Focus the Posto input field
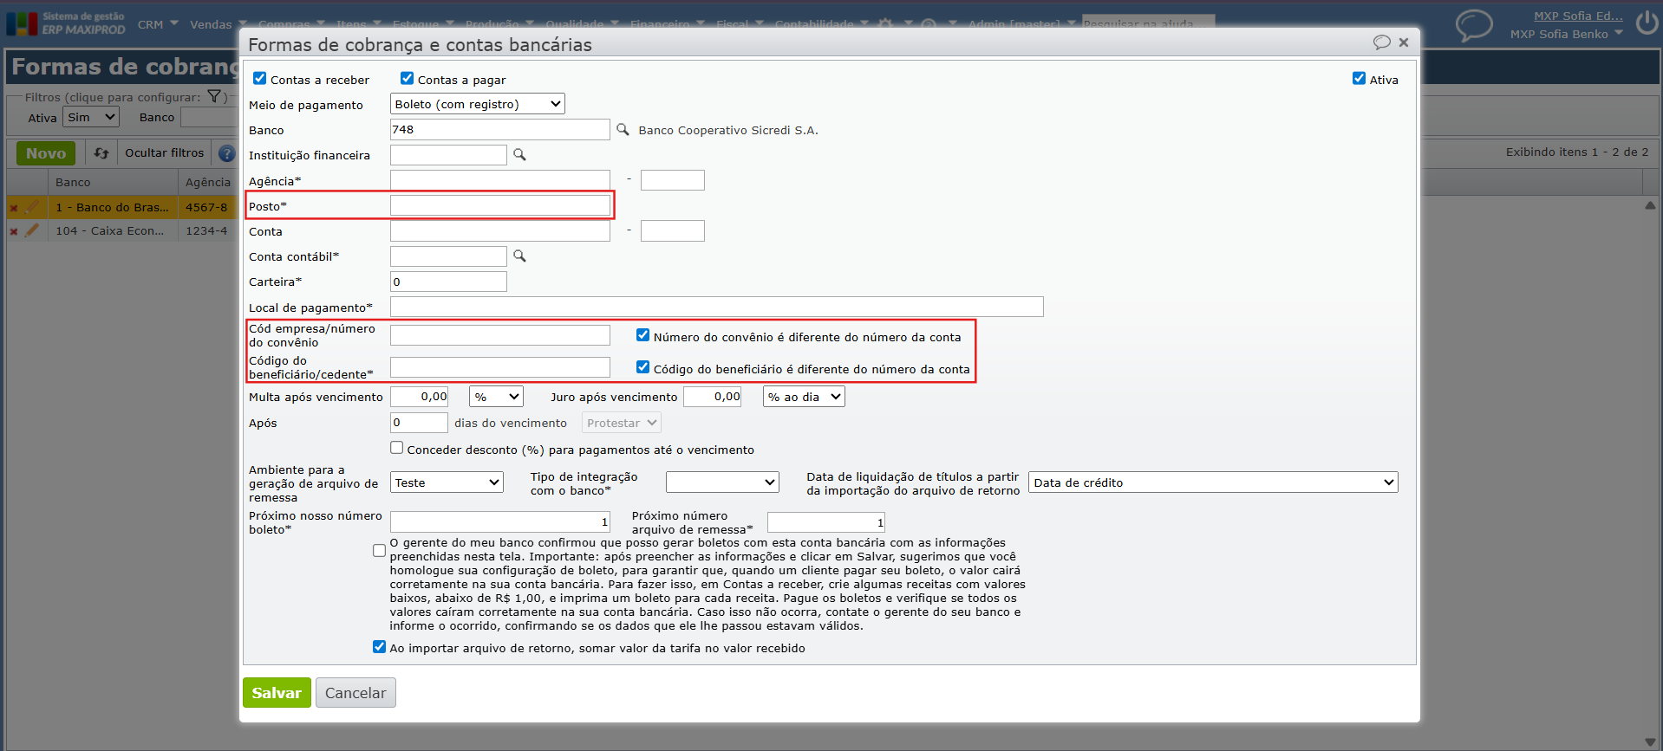This screenshot has height=751, width=1663. pyautogui.click(x=500, y=205)
